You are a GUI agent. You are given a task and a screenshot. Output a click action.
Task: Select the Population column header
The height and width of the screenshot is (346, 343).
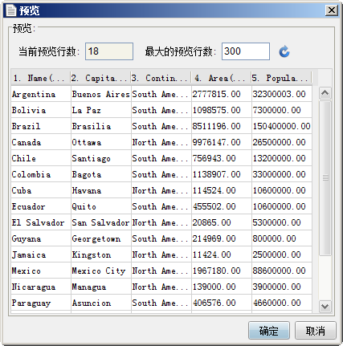tap(281, 78)
